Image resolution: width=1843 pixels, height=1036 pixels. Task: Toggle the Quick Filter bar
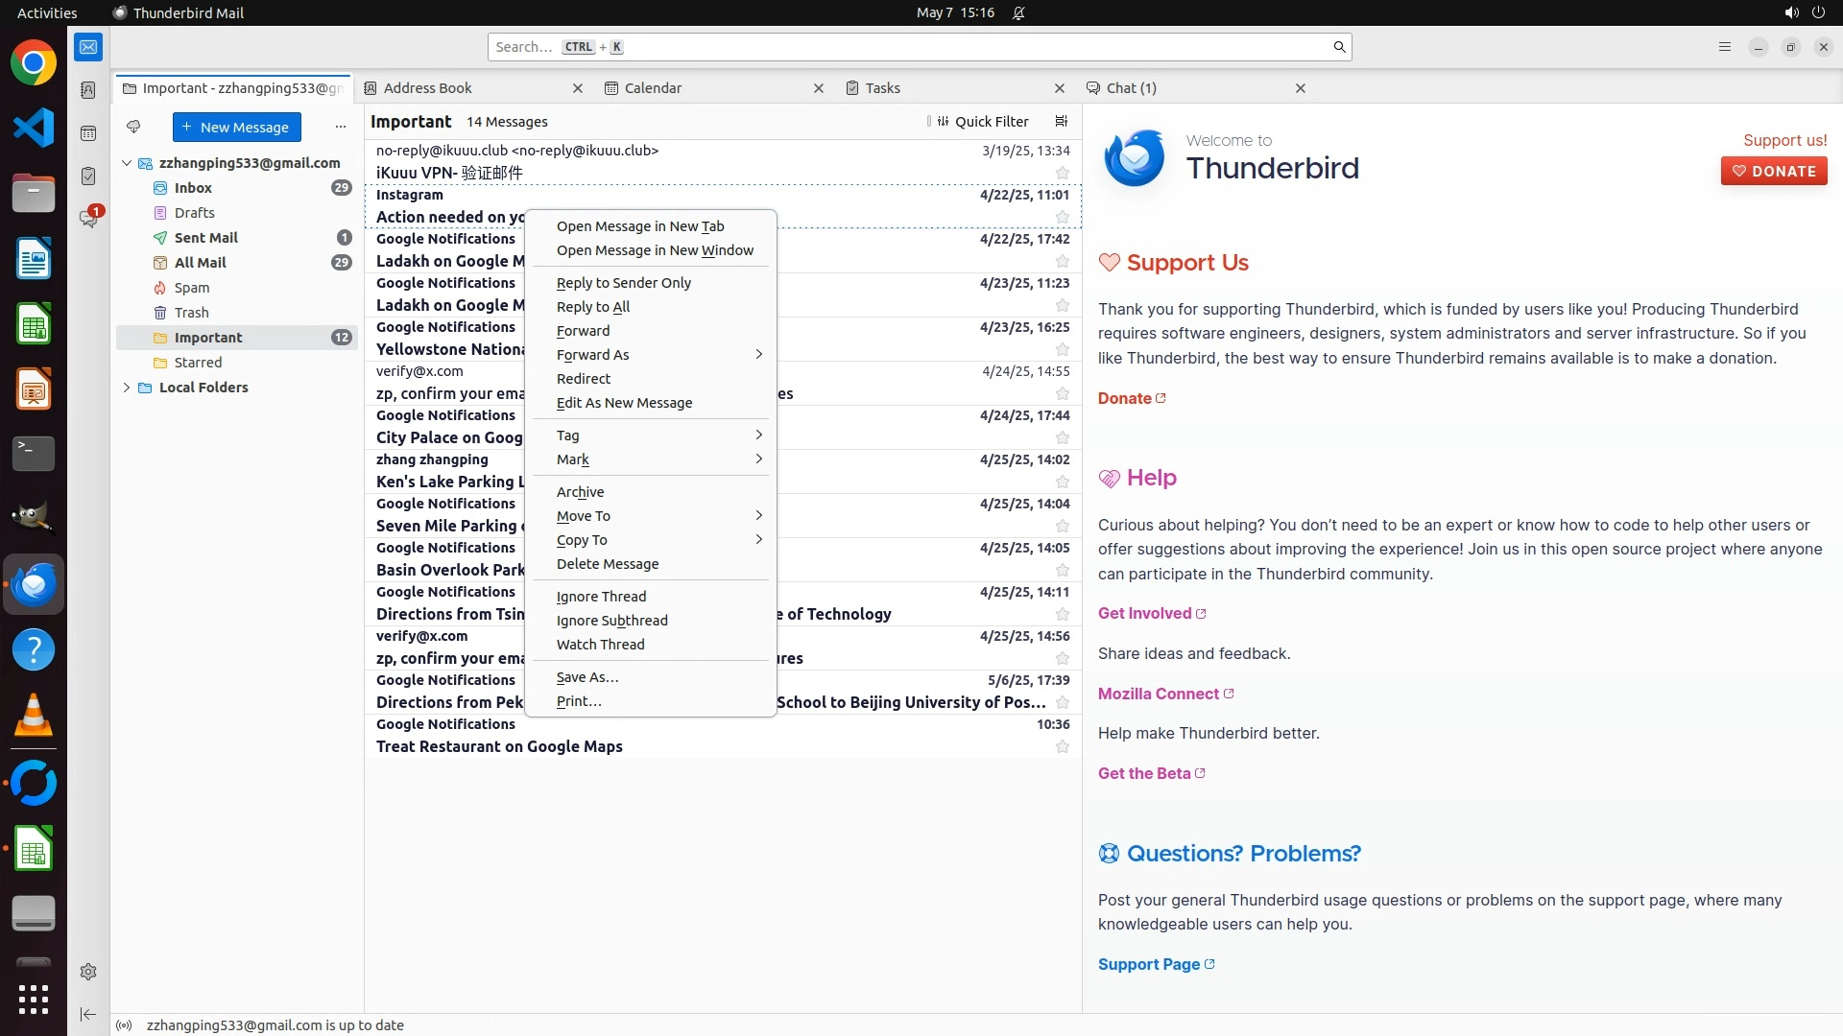pos(982,122)
